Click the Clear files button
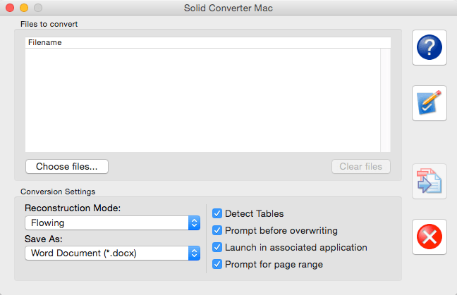The image size is (457, 295). tap(361, 166)
